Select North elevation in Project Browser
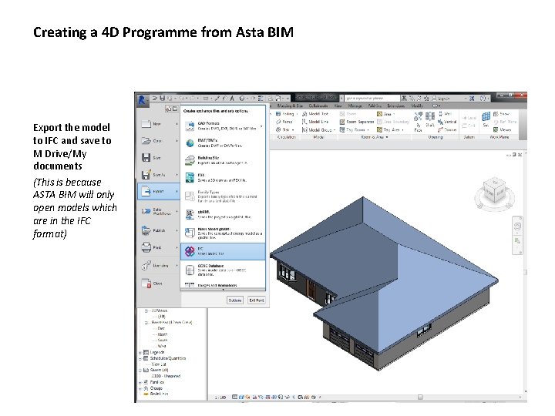555x416 pixels. pos(162,334)
